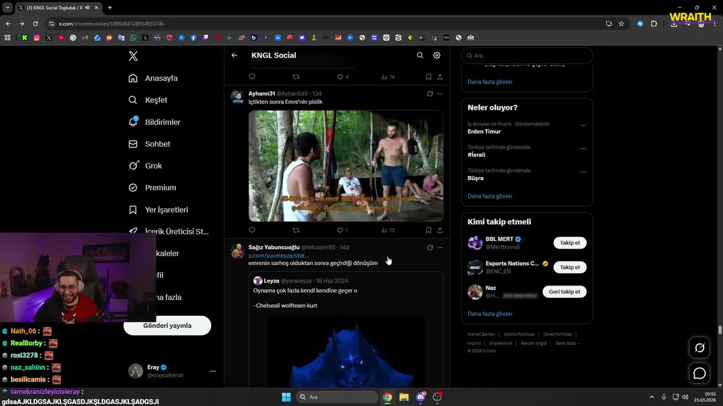723x406 pixels.
Task: Click the YouTube bookmark icon
Action: click(61, 38)
